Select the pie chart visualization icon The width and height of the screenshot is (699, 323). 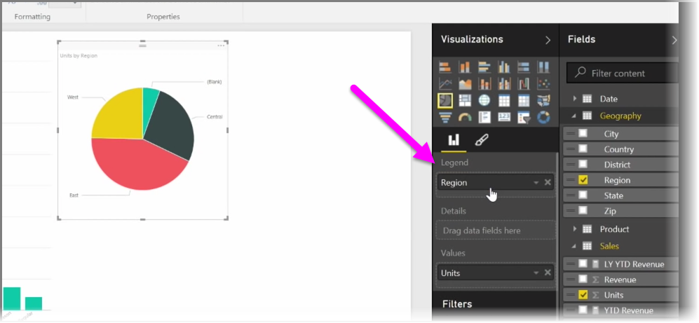point(444,101)
